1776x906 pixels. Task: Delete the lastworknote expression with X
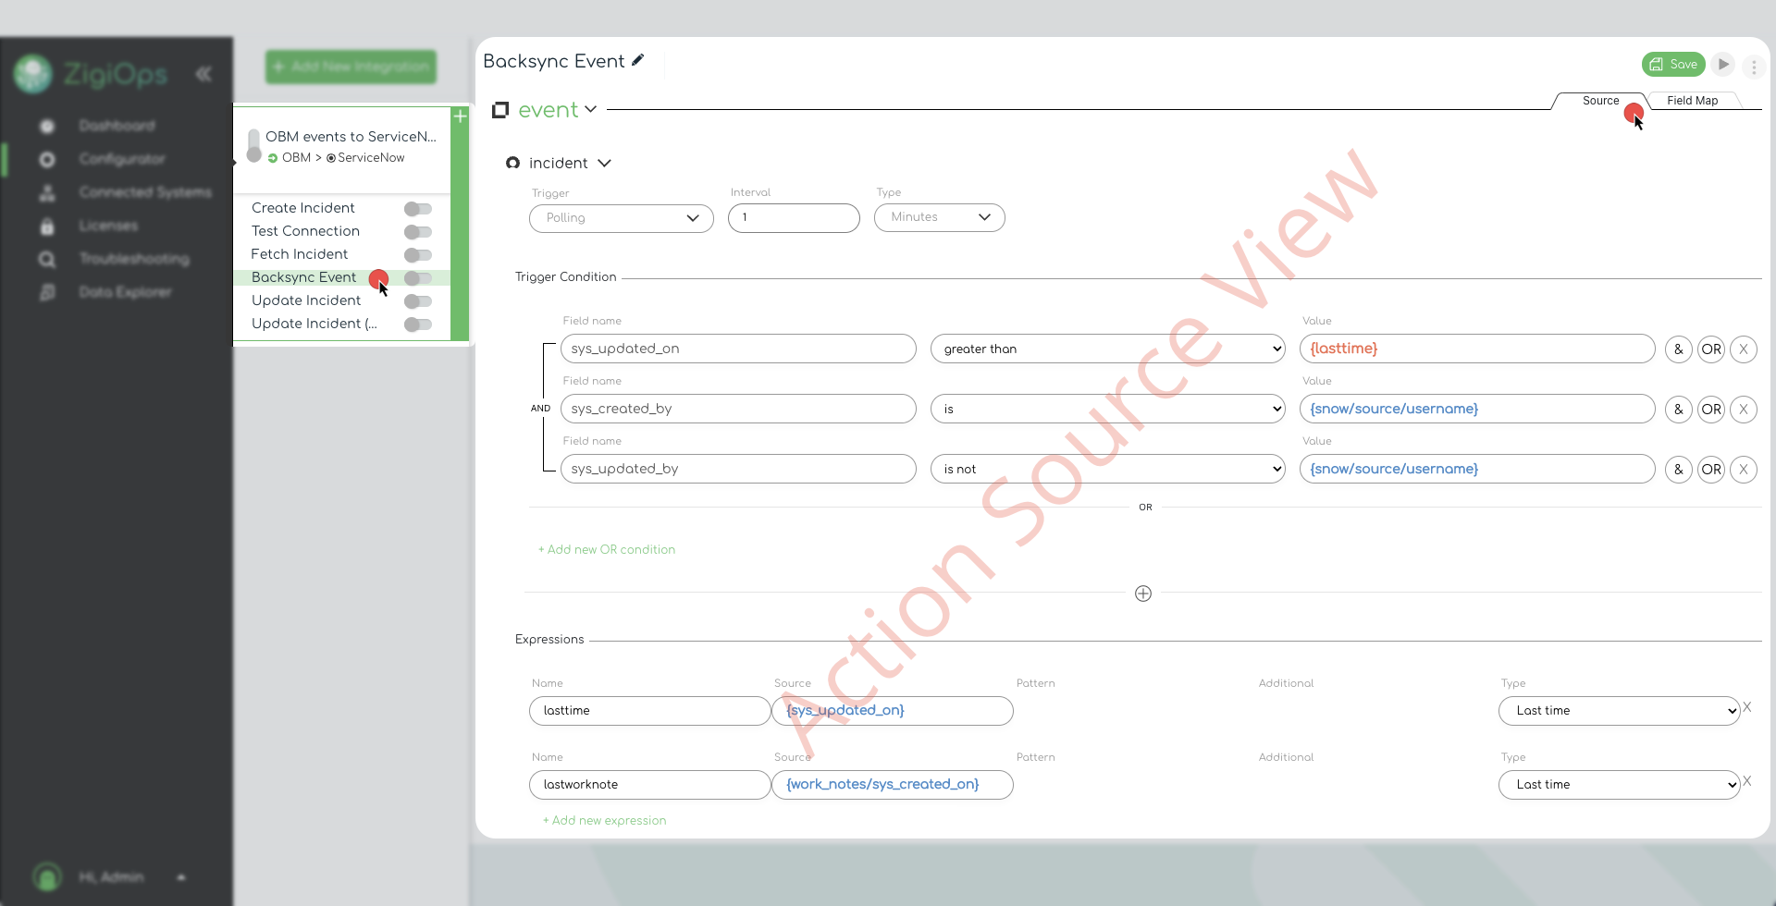pyautogui.click(x=1747, y=781)
